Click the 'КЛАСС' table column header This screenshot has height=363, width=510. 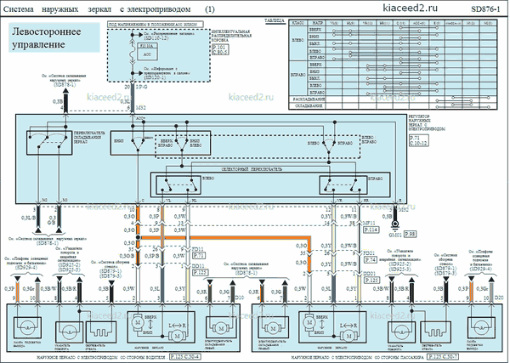click(x=297, y=23)
